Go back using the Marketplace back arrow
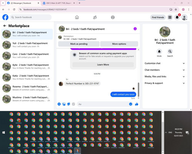192x154 pixels. point(5,26)
